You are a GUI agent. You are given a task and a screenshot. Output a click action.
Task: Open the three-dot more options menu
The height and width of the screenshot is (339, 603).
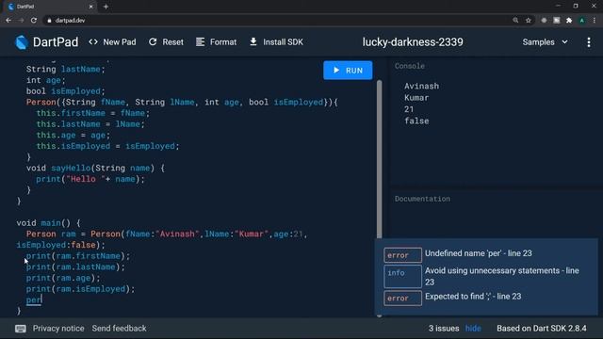[589, 42]
